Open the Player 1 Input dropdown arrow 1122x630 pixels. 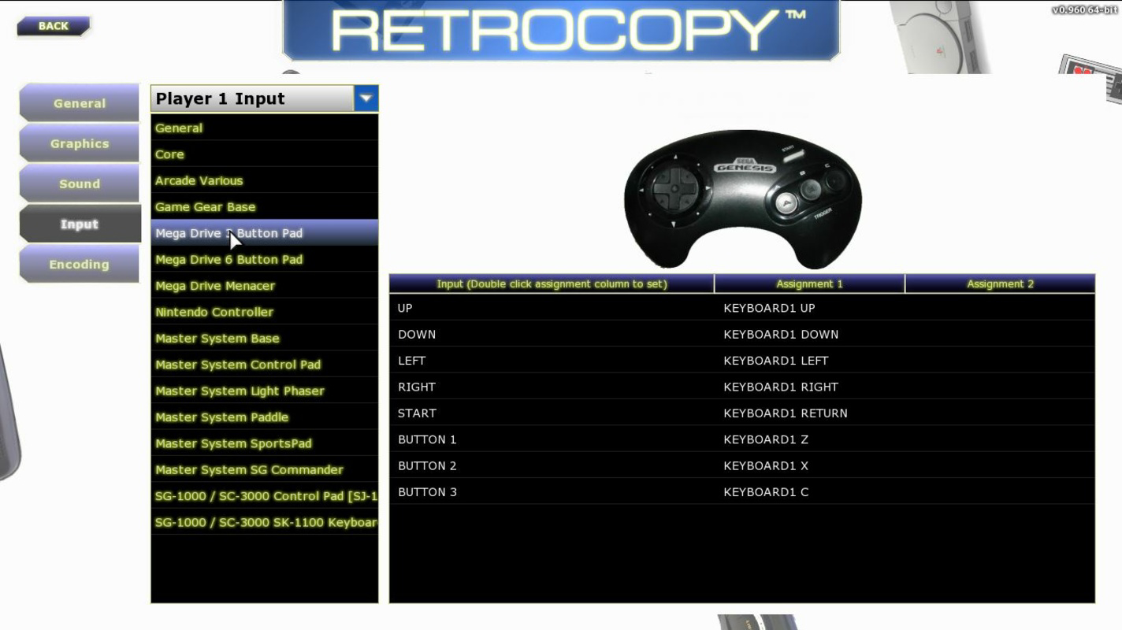(366, 98)
